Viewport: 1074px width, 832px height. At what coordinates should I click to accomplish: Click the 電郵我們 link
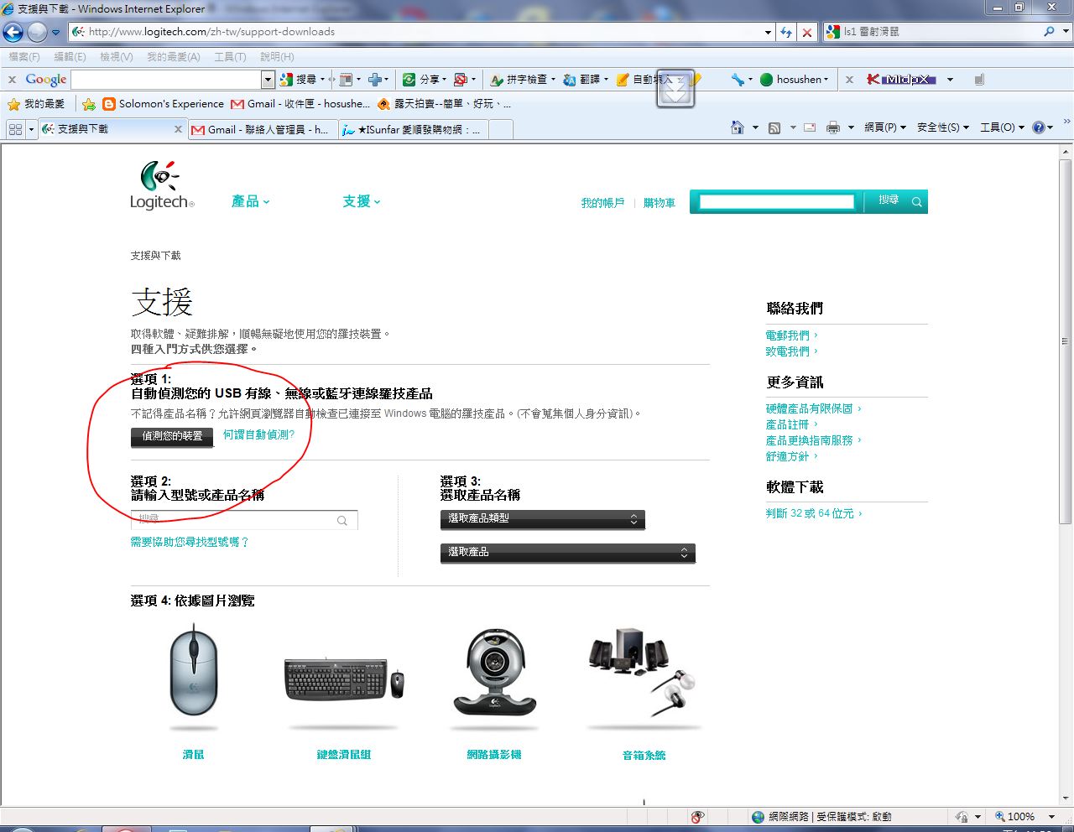coord(788,335)
